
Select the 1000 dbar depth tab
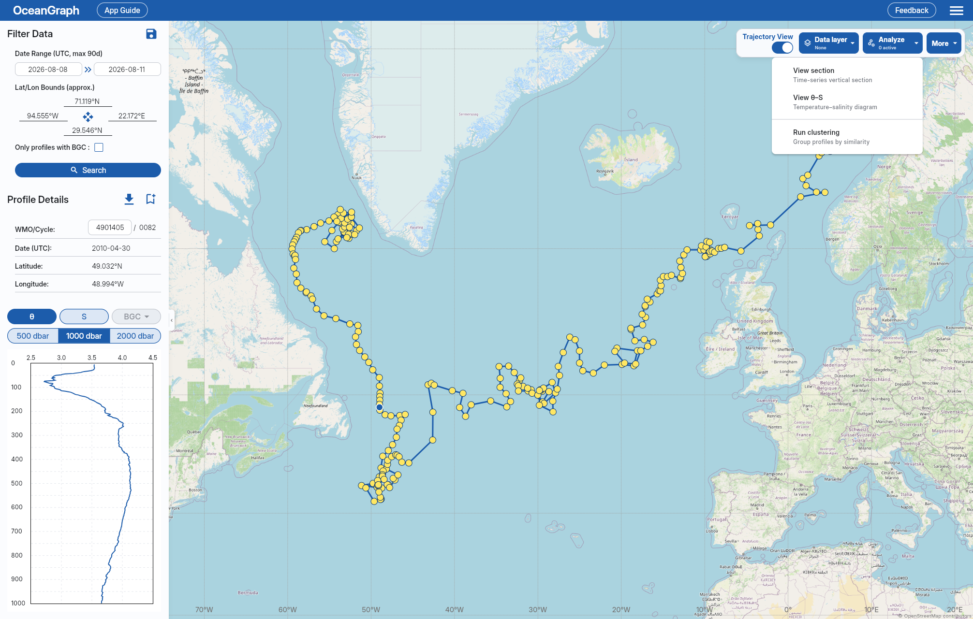(x=84, y=336)
